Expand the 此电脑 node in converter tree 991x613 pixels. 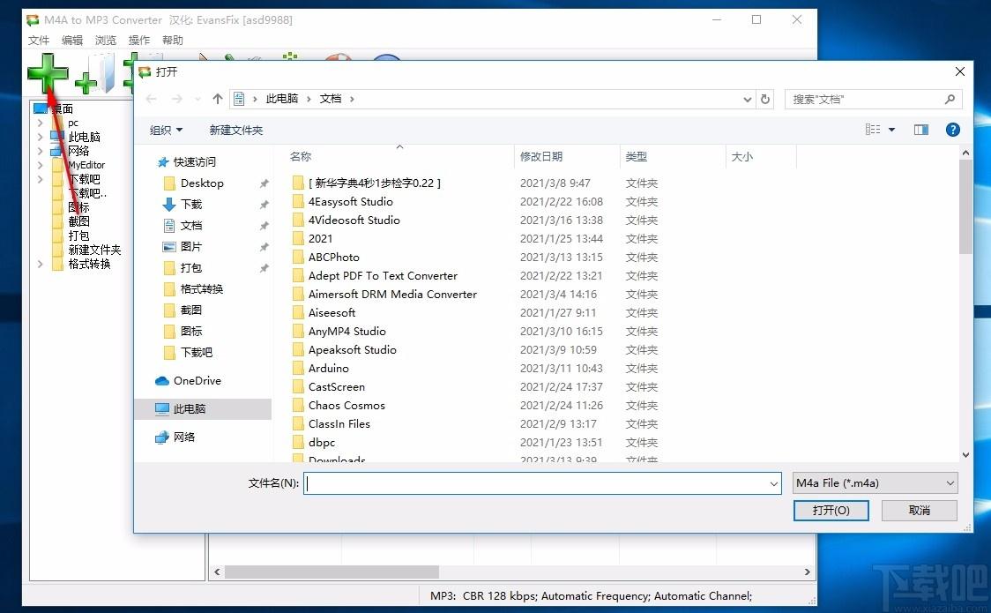point(40,137)
